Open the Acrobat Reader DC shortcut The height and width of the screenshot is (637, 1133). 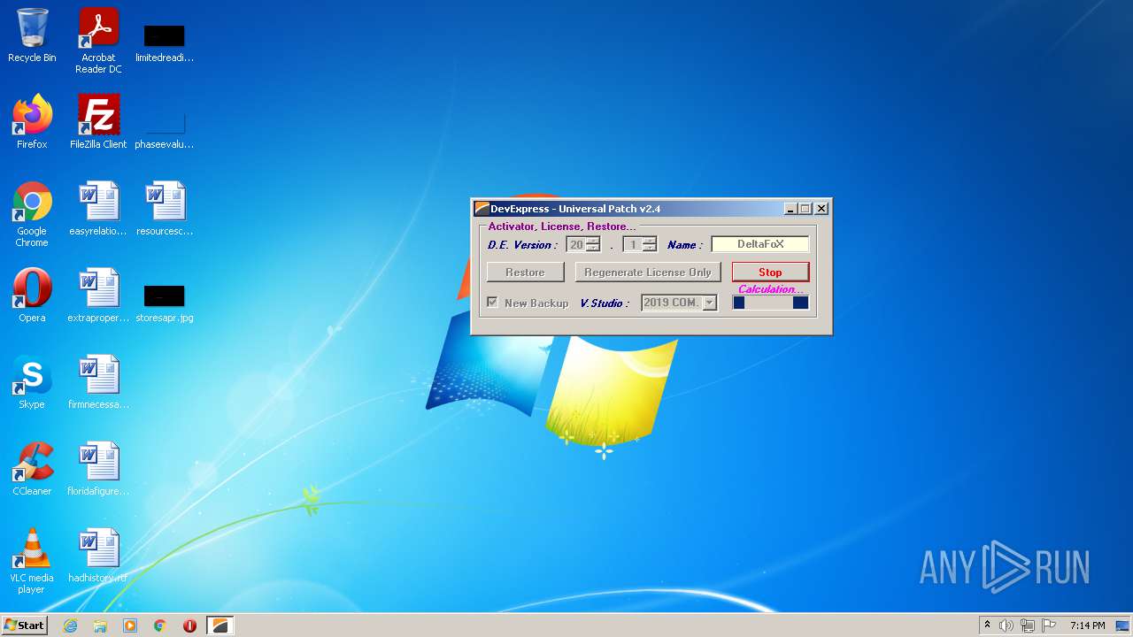coord(98,41)
